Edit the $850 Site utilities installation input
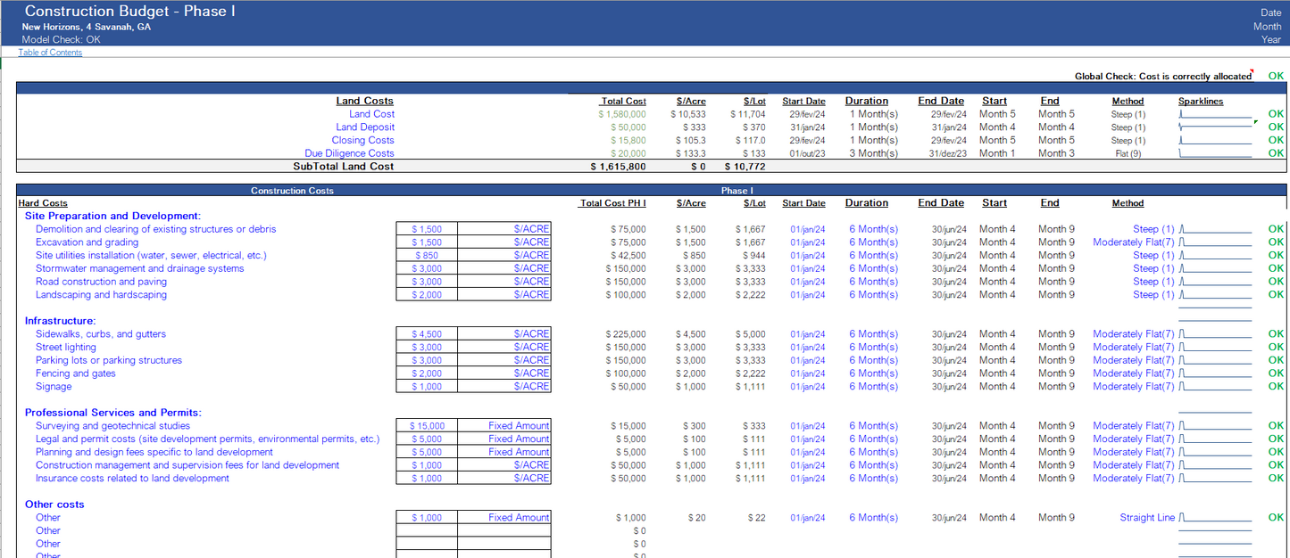1290x558 pixels. pos(427,256)
